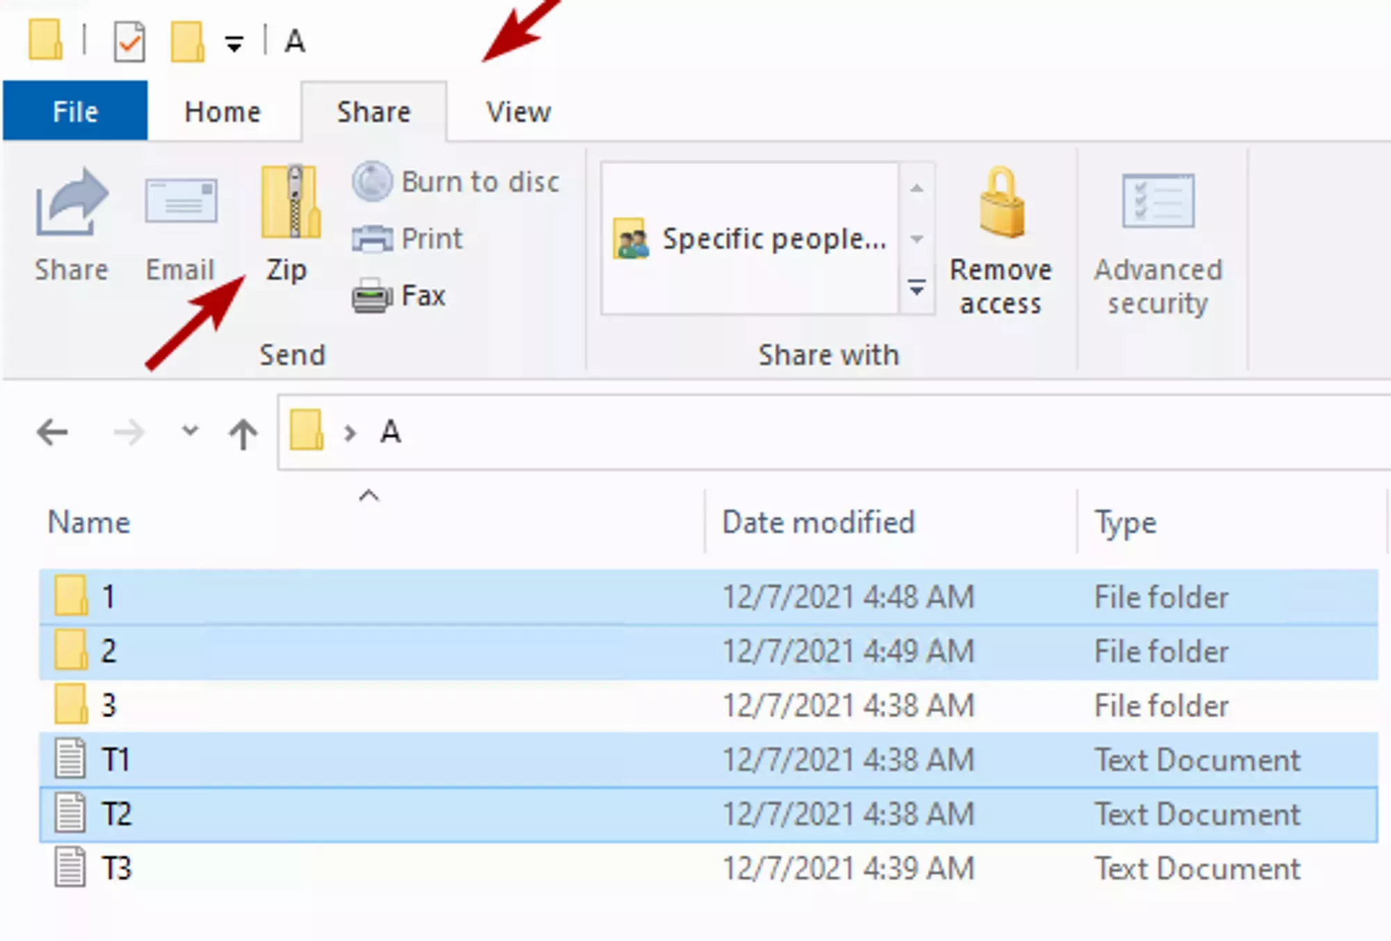Viewport: 1391px width, 941px height.
Task: Click Remove access padlock button
Action: [x=1001, y=241]
